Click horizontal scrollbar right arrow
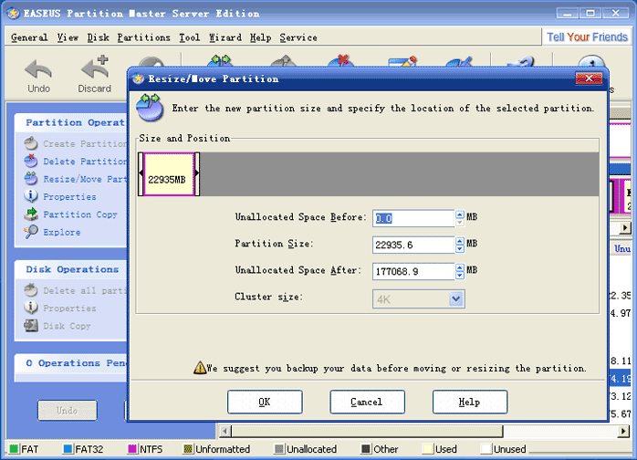The width and height of the screenshot is (637, 460). [623, 431]
